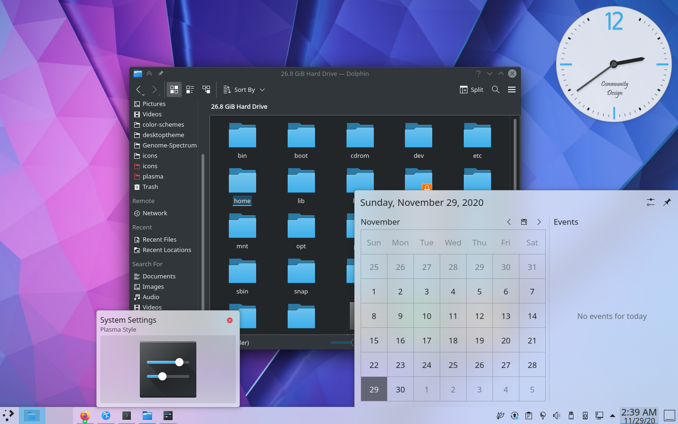Viewport: 678px width, 424px height.
Task: Select the dev folder
Action: pyautogui.click(x=419, y=140)
